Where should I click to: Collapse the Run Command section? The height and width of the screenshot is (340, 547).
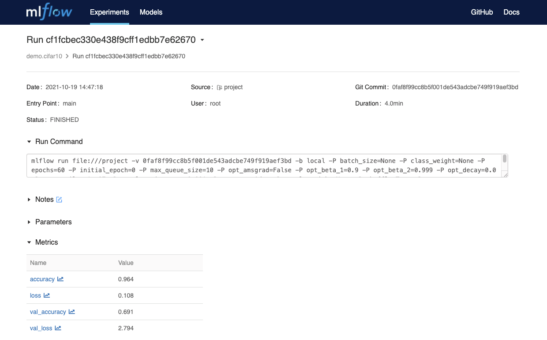tap(29, 141)
